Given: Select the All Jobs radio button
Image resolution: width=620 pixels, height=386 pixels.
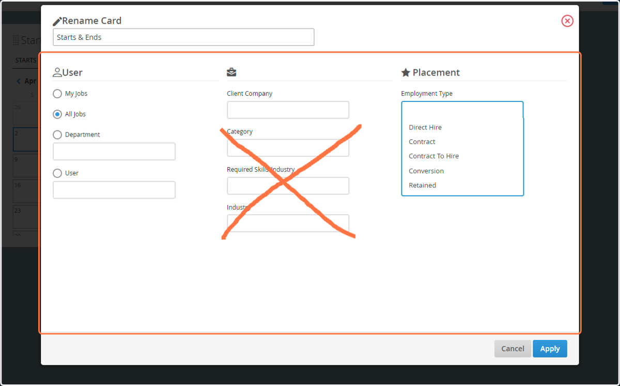Looking at the screenshot, I should pos(57,114).
